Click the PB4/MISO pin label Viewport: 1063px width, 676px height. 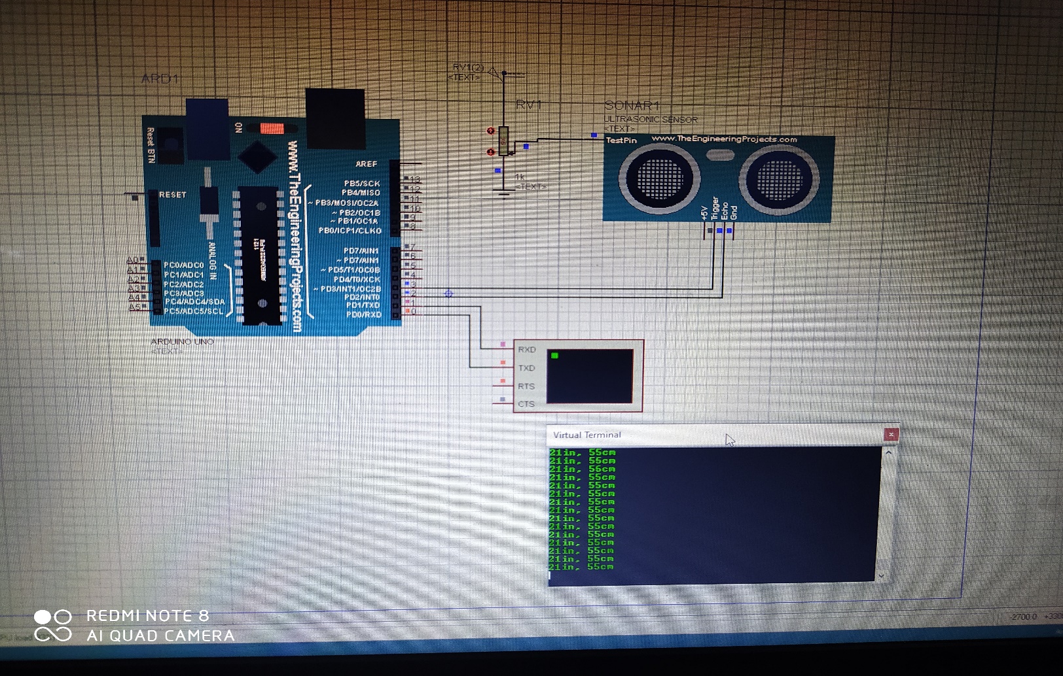tap(361, 193)
